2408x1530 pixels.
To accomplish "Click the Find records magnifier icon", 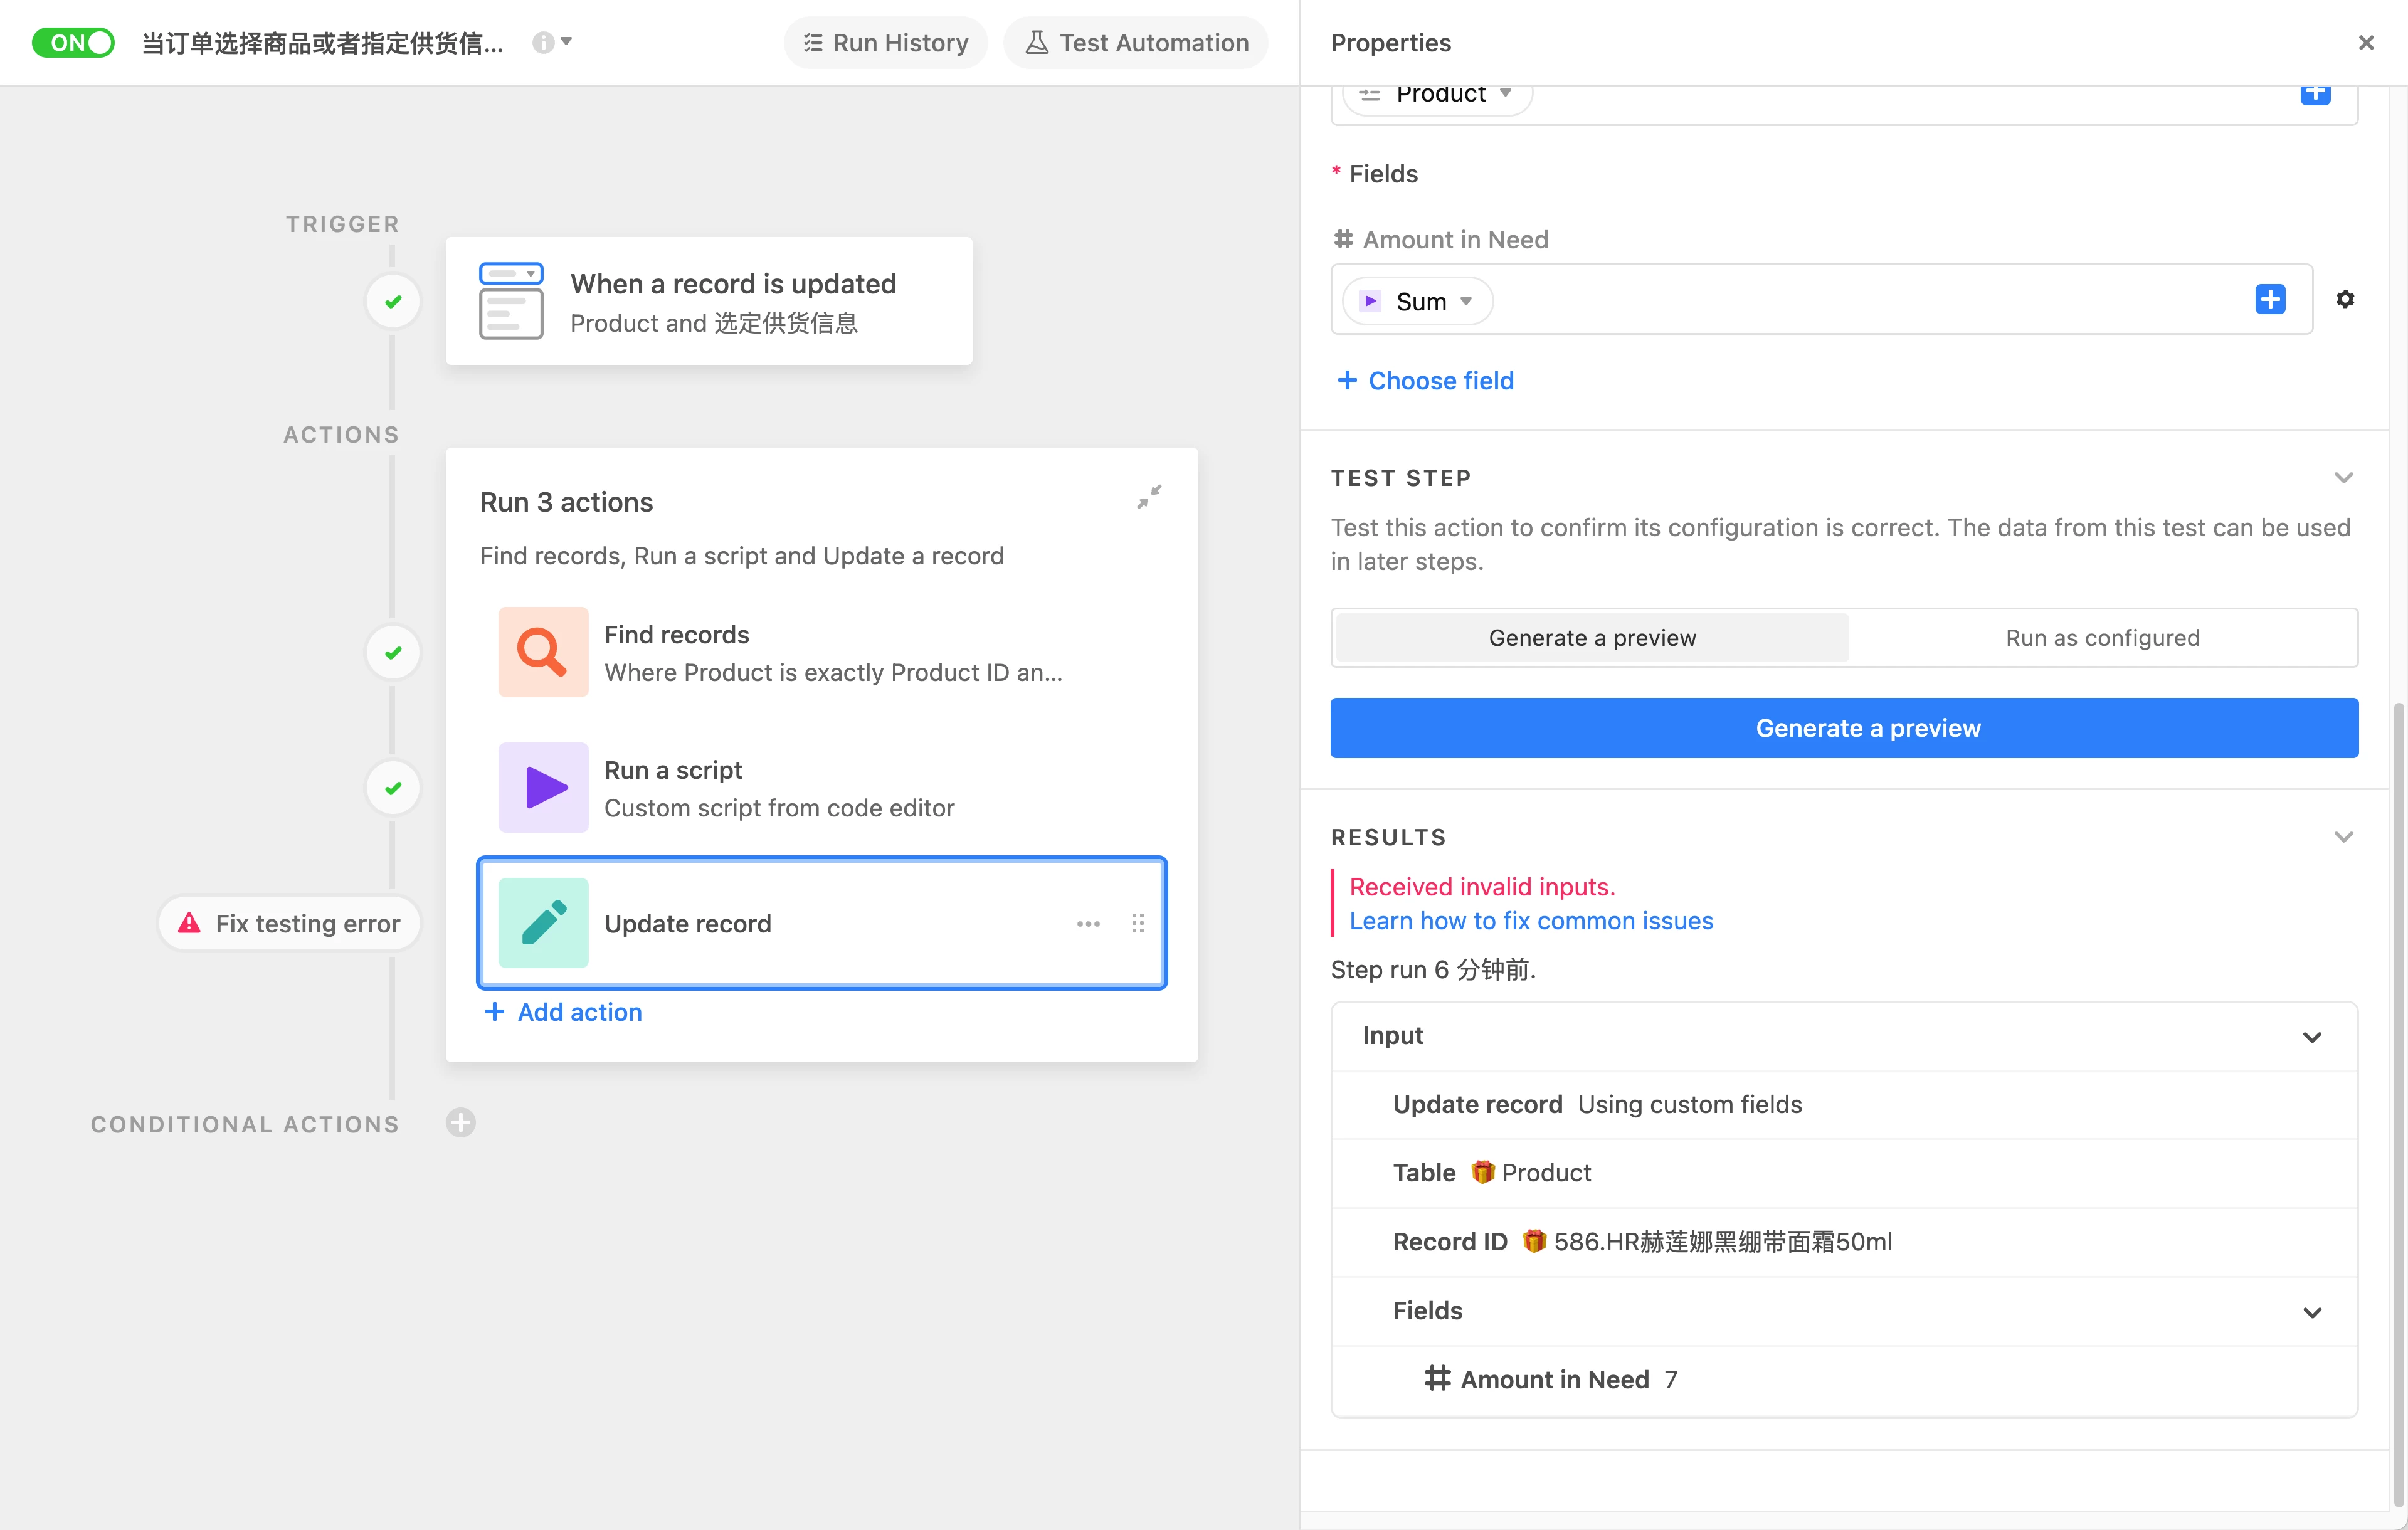I will pyautogui.click(x=543, y=652).
